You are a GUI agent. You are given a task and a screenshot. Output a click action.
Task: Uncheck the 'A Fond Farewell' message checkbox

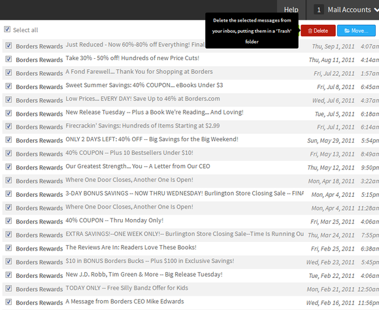[8, 73]
